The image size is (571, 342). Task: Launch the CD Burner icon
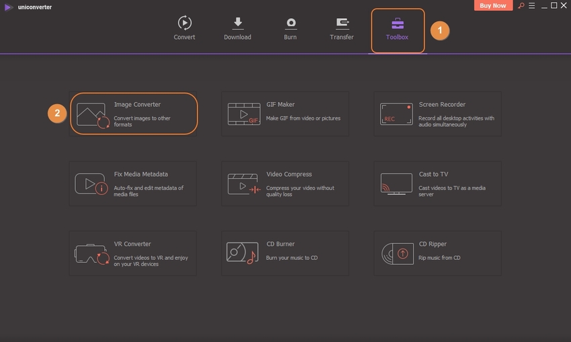(x=243, y=254)
